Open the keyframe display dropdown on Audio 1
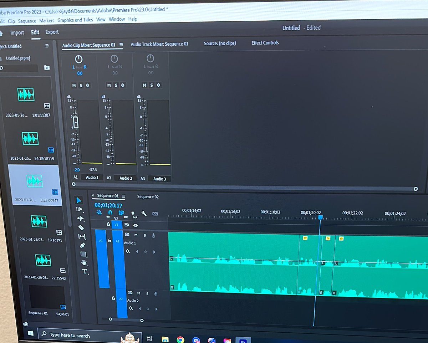Image resolution: width=428 pixels, height=343 pixels. coord(128,251)
